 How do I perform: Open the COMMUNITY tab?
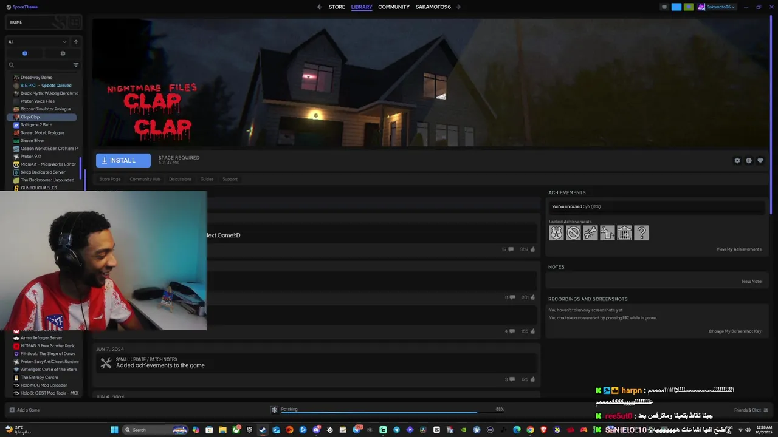click(394, 7)
